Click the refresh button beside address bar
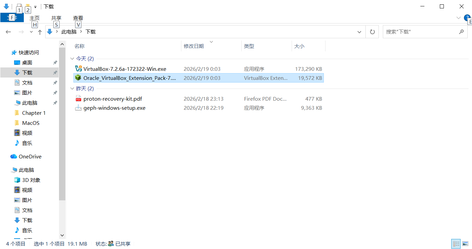This screenshot has height=249, width=472. (372, 32)
